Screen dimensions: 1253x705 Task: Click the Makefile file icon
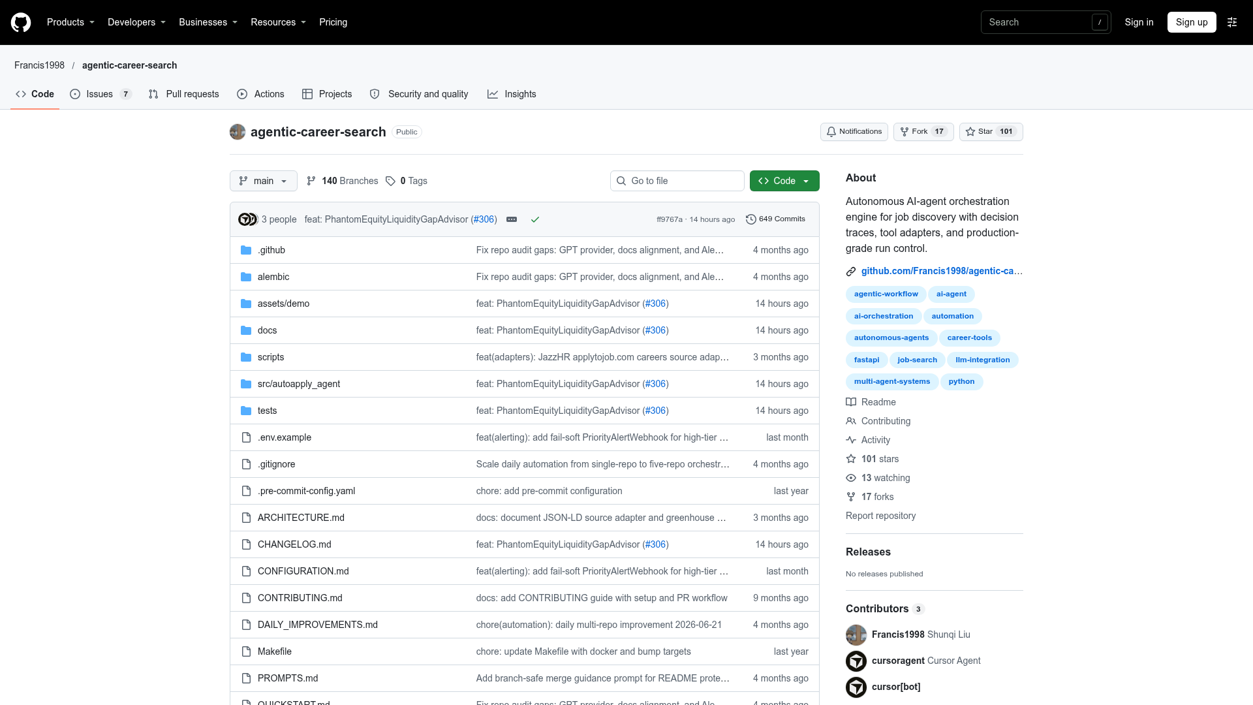[x=246, y=651]
